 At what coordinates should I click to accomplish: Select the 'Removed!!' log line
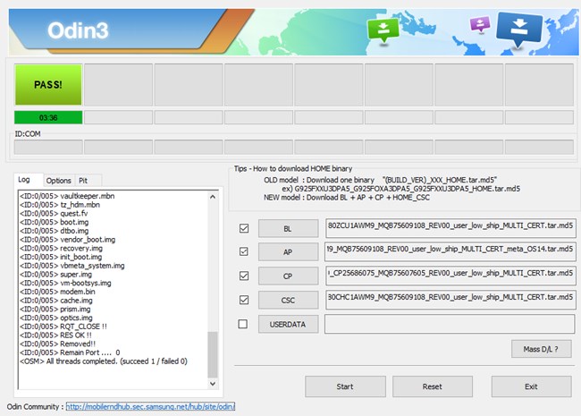(x=58, y=344)
